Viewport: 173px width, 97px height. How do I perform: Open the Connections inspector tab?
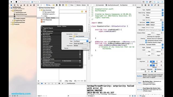158,5
